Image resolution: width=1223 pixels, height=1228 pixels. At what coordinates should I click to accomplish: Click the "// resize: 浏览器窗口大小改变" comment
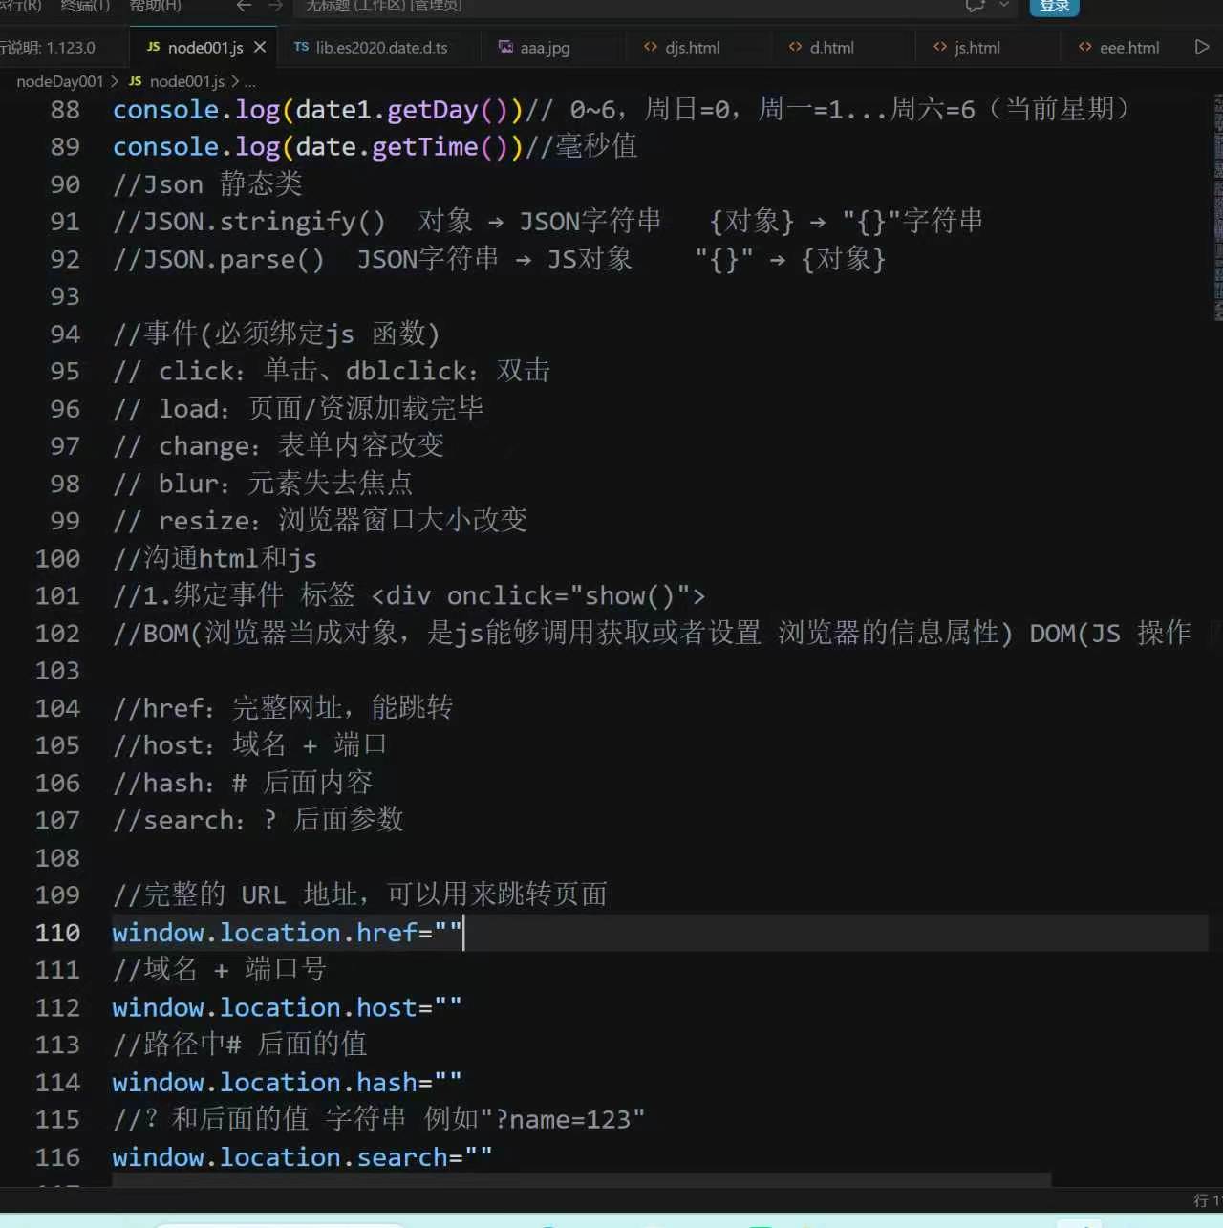[320, 521]
